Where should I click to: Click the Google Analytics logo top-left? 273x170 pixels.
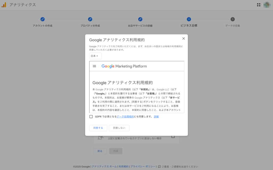(x=4, y=5)
